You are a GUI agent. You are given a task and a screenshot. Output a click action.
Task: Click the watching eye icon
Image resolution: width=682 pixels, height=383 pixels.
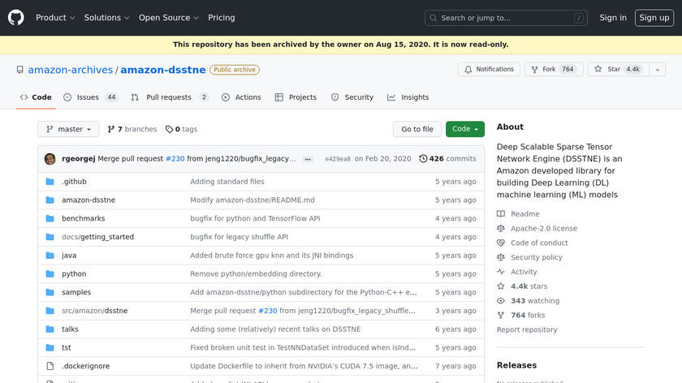click(501, 301)
